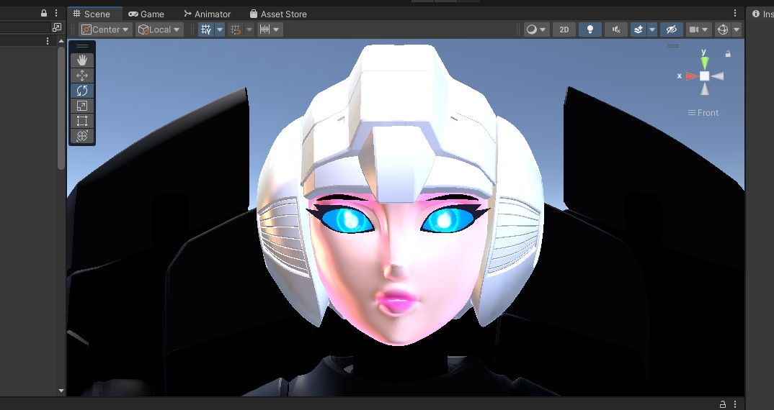The height and width of the screenshot is (410, 774).
Task: Select the Transform tool
Action: (82, 135)
